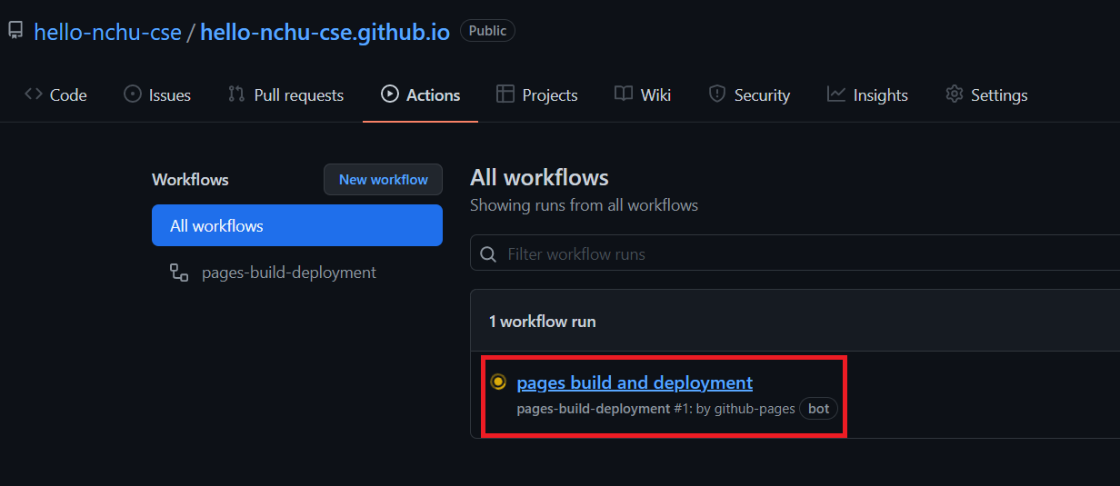The height and width of the screenshot is (486, 1120).
Task: Click the pages-build-deployment workflow icon
Action: 179,273
